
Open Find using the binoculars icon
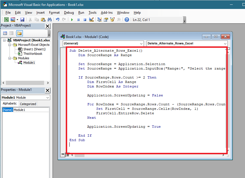coord(50,20)
